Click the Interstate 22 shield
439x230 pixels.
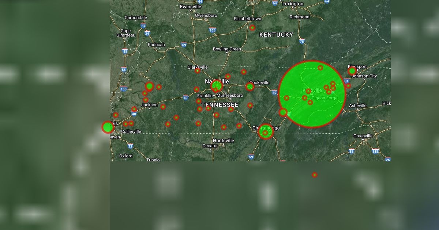130,146
